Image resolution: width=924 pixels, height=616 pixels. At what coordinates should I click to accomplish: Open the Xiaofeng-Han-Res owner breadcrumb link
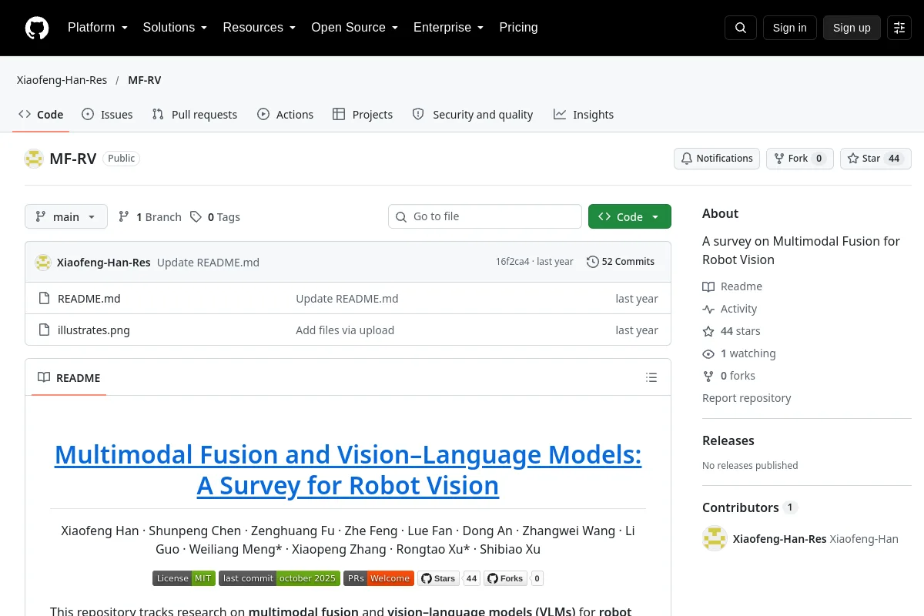click(62, 80)
